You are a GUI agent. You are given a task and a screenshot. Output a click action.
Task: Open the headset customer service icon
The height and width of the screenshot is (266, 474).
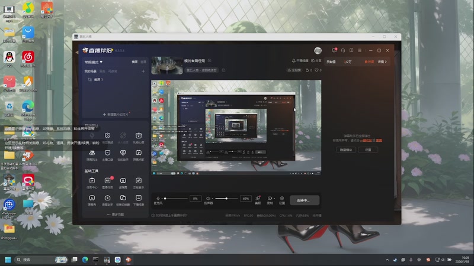pos(343,50)
